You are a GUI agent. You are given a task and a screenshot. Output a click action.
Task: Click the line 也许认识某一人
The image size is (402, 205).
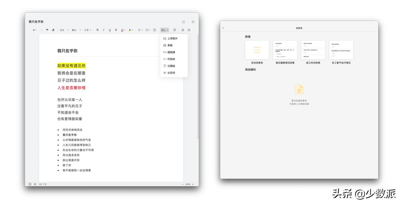[70, 100]
